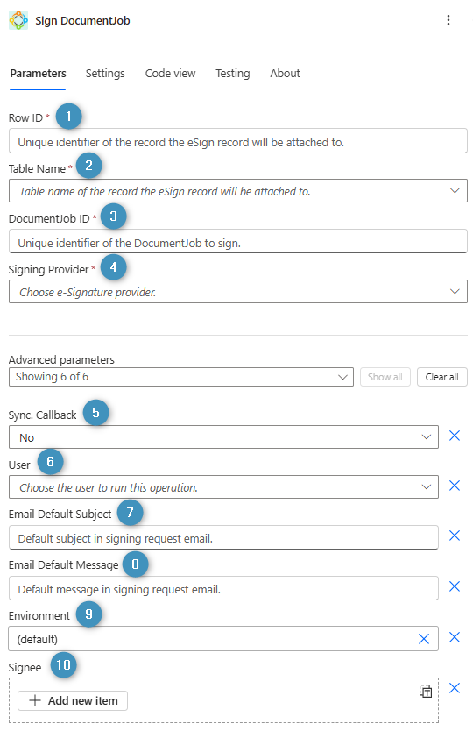Viewport: 473px width, 731px height.
Task: Click Add new item under Signee
Action: pyautogui.click(x=73, y=700)
